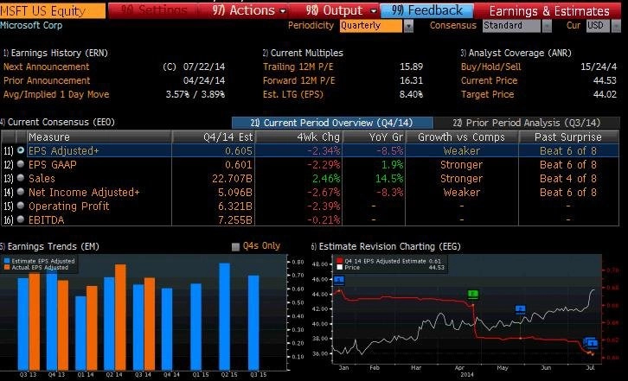Image resolution: width=628 pixels, height=381 pixels.
Task: Click the Target Price value 44.02
Action: (605, 94)
